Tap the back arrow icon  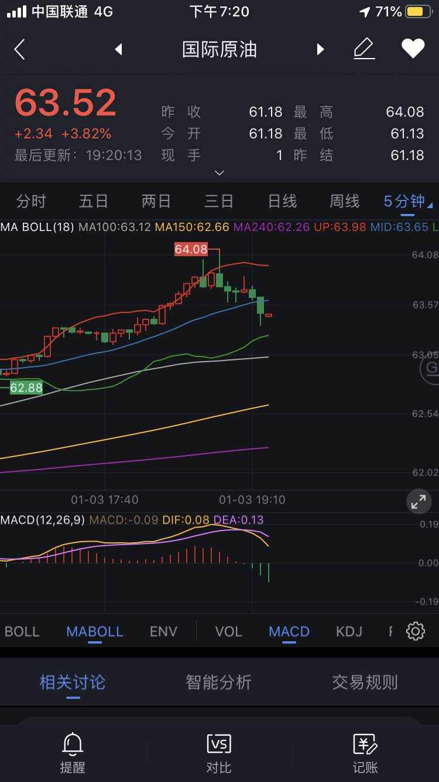tap(20, 49)
